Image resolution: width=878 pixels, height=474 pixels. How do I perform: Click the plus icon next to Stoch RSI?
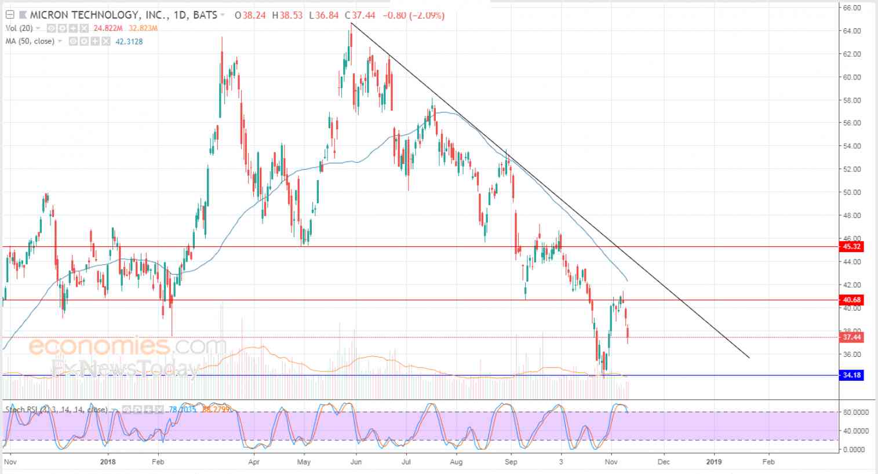148,410
